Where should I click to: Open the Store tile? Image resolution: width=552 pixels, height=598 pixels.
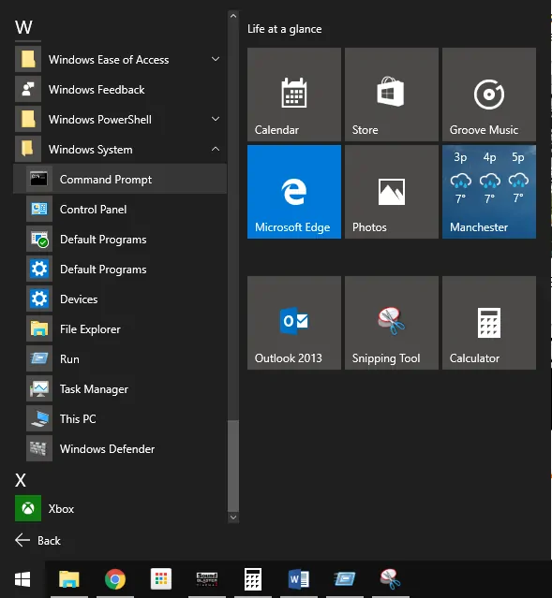392,95
